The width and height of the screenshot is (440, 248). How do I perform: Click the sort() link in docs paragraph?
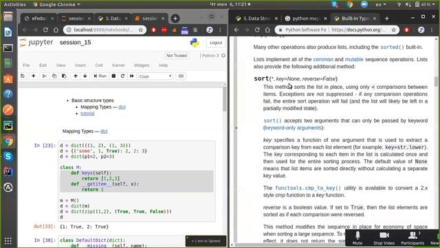click(272, 121)
